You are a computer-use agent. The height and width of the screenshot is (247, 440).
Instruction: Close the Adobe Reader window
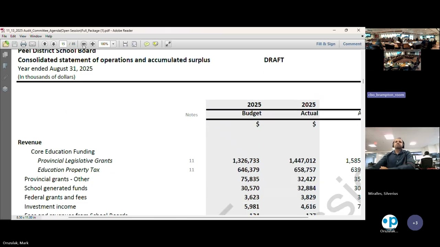(359, 30)
